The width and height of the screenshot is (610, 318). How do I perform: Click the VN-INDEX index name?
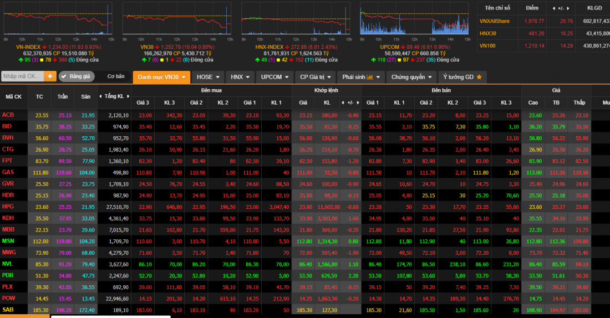tap(28, 47)
